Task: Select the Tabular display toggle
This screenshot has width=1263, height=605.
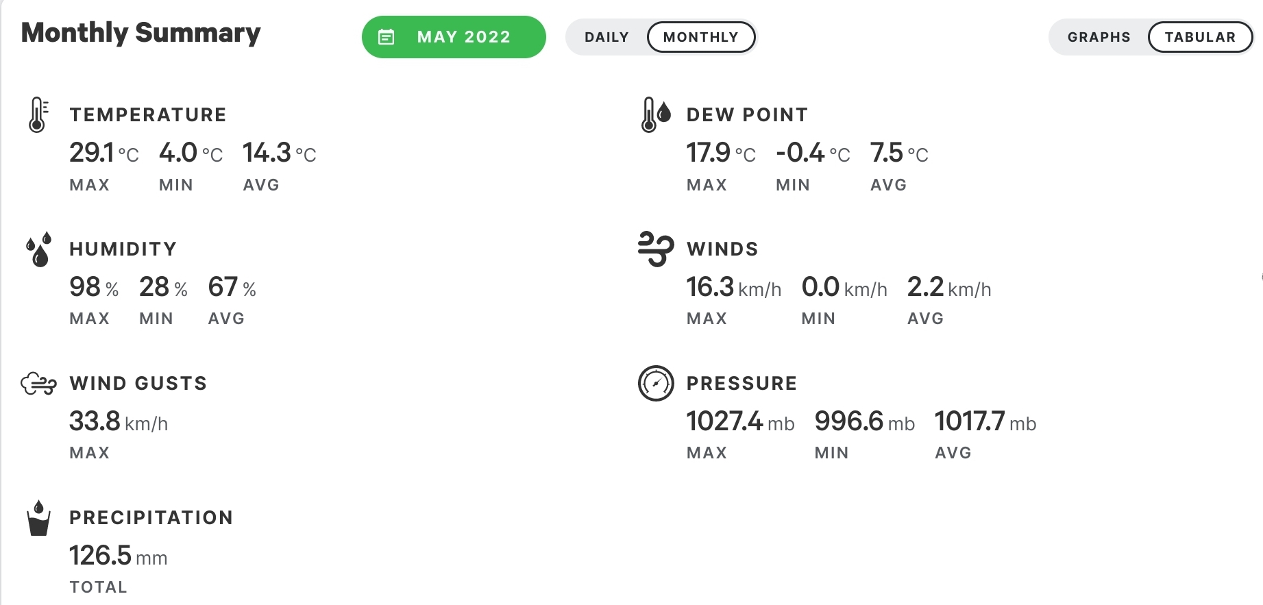Action: pos(1200,37)
